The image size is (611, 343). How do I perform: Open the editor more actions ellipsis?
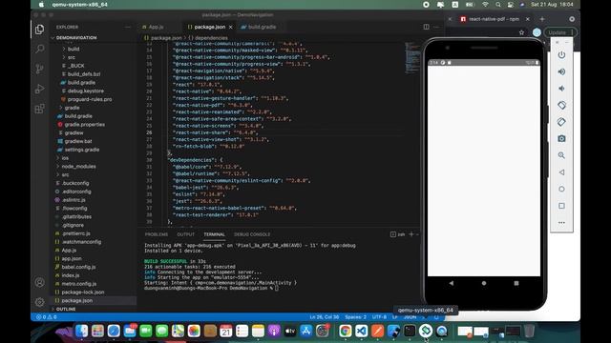[x=436, y=27]
